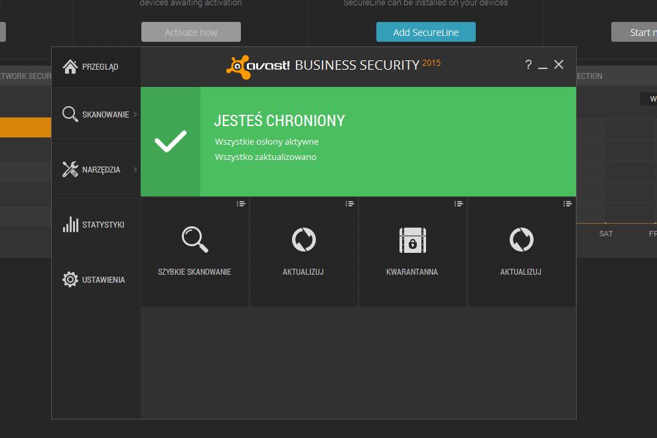Click the Kwarantanna tile label

412,272
